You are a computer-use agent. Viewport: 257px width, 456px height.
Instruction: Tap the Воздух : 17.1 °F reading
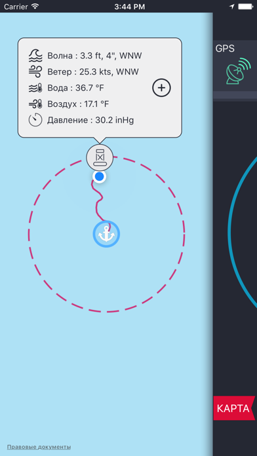78,104
